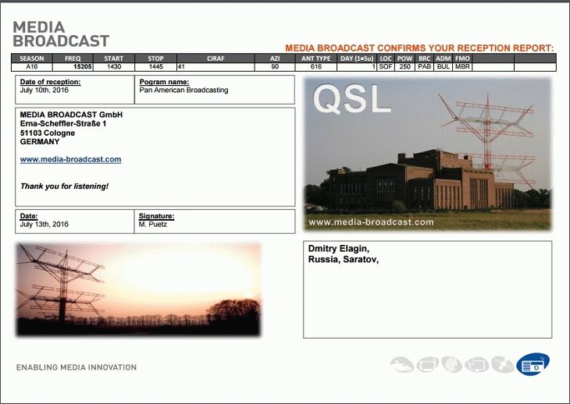Open the www.media-broadcast.com hyperlink in the address box
Screen dimensions: 570x404
pos(70,159)
